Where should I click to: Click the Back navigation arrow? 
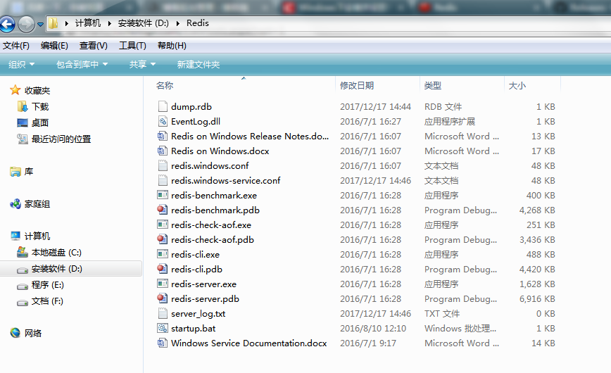[x=7, y=24]
